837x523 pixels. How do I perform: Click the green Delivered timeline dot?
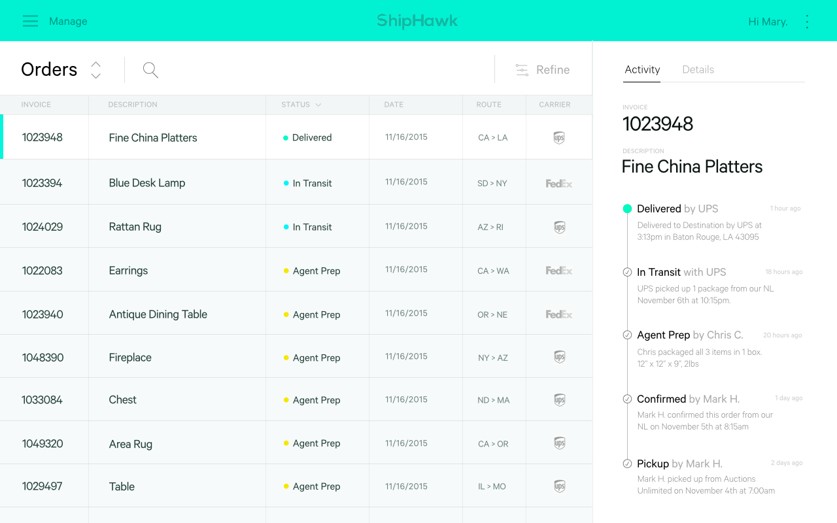pyautogui.click(x=627, y=209)
